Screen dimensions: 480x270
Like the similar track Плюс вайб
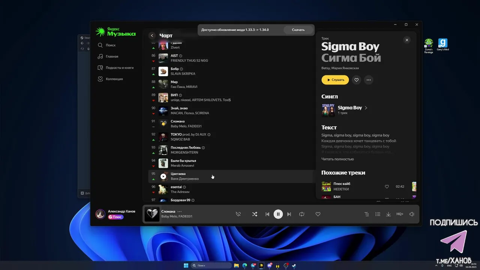click(387, 186)
